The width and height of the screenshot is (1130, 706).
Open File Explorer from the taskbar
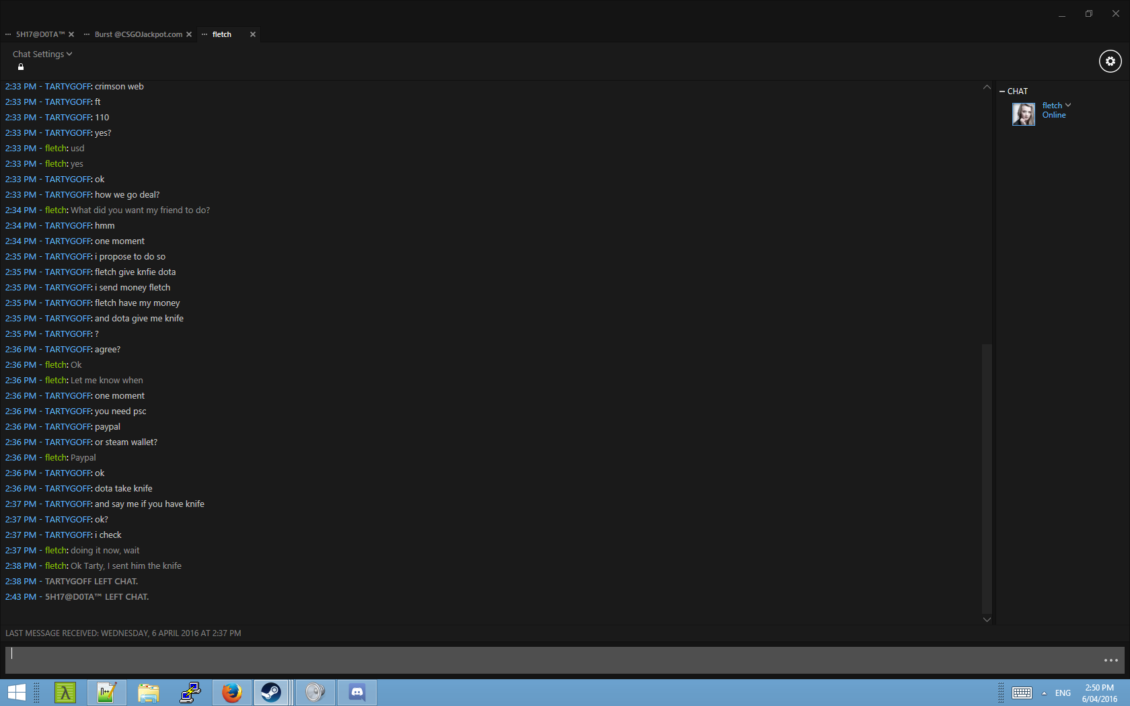[x=148, y=692]
